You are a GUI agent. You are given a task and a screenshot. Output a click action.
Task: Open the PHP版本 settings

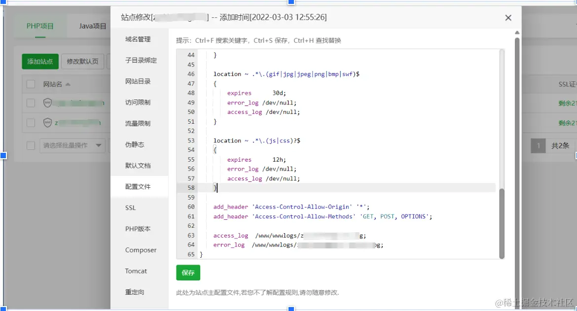tap(138, 229)
